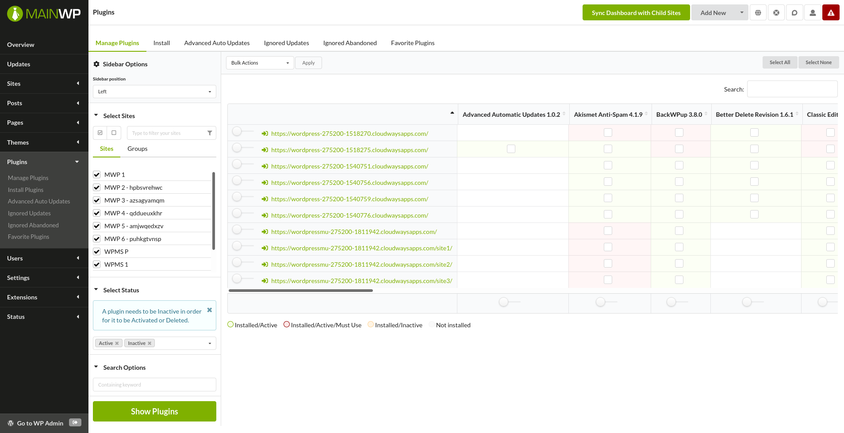This screenshot has width=844, height=433.
Task: Collapse the Select Status section
Action: tap(96, 289)
